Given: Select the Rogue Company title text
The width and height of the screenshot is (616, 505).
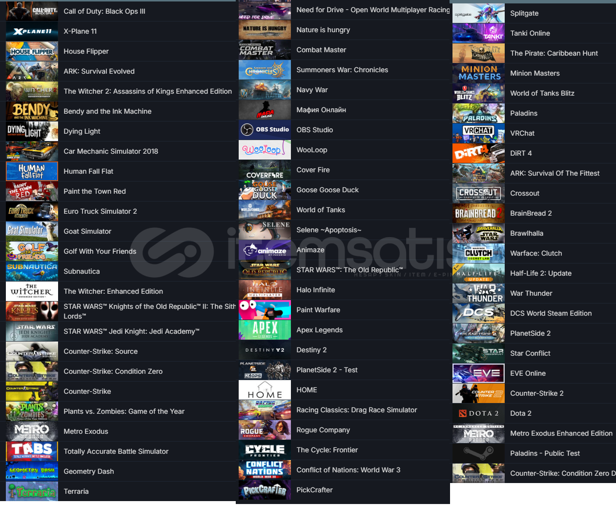Looking at the screenshot, I should click(323, 430).
